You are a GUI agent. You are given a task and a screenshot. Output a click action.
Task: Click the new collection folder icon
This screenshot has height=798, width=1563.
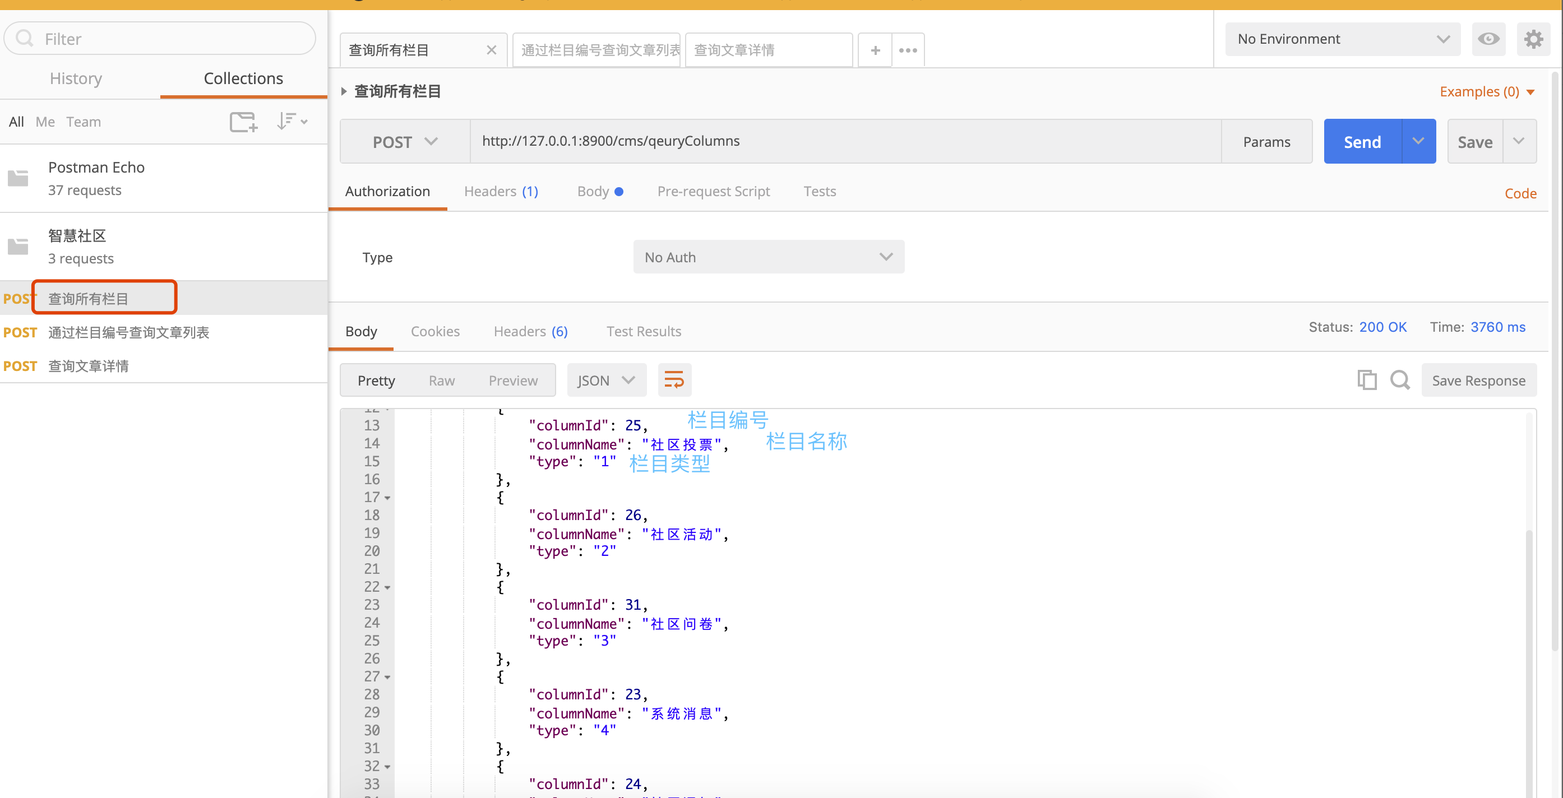(243, 122)
